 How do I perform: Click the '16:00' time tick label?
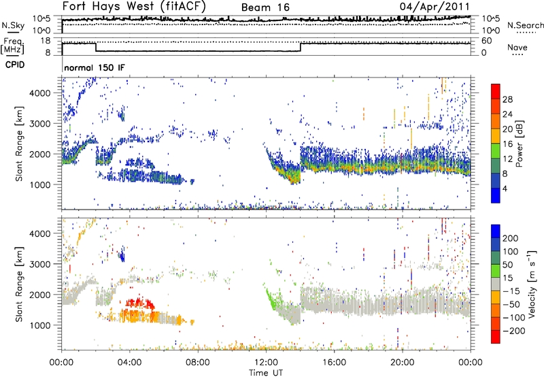(334, 363)
